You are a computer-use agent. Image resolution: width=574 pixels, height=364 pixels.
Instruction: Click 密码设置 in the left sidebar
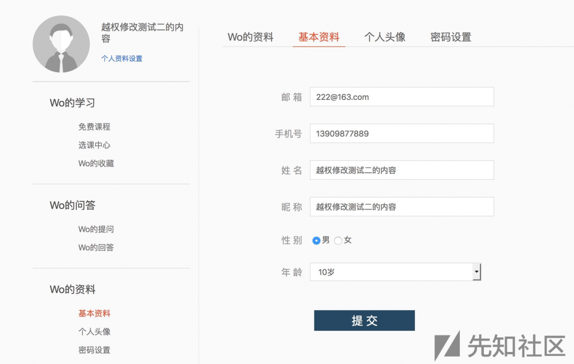[x=94, y=350]
